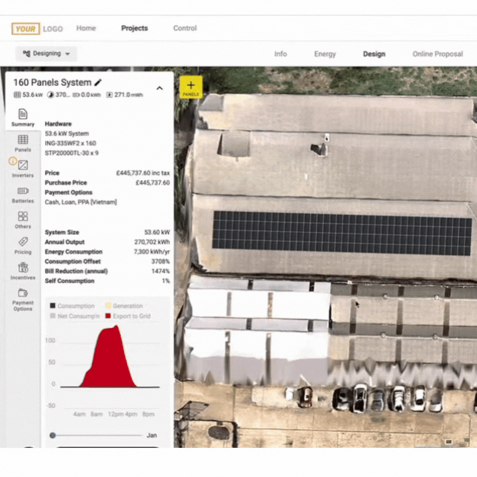
Task: Click the Inverters warning info icon
Action: [x=13, y=161]
